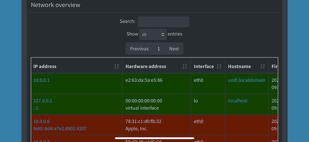Select page 1 in pagination
309x142 pixels.
(x=159, y=49)
